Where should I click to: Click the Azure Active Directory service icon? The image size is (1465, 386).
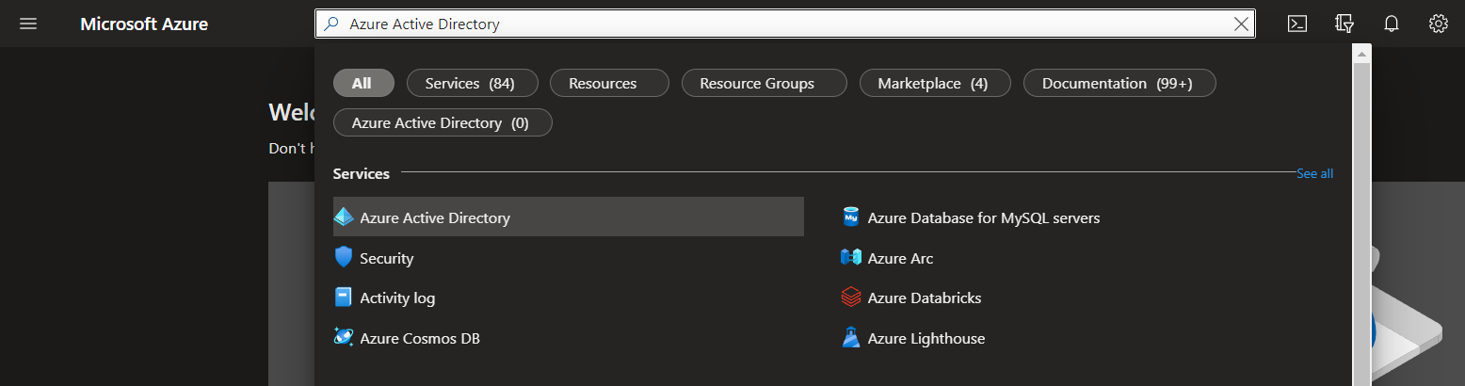coord(344,217)
